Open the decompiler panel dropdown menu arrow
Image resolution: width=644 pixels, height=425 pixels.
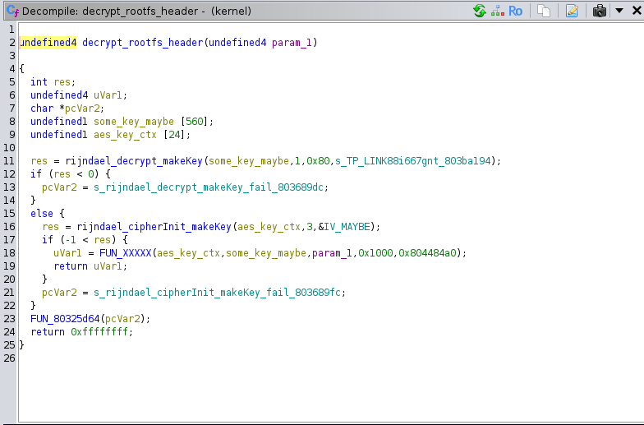pyautogui.click(x=619, y=11)
